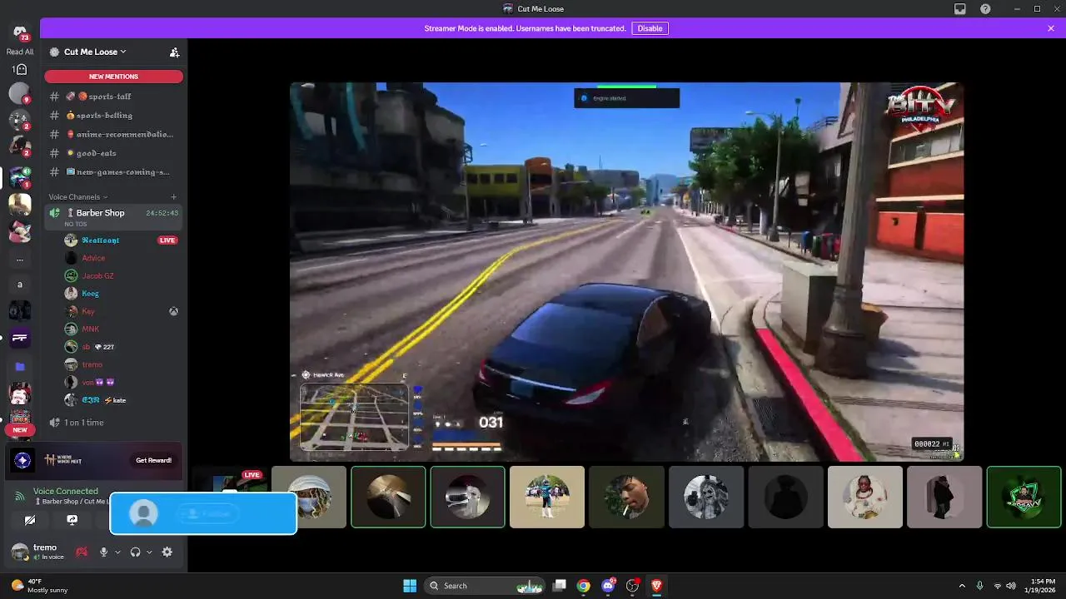Open Voice Connected connection details
Image resolution: width=1066 pixels, height=599 pixels.
point(66,492)
